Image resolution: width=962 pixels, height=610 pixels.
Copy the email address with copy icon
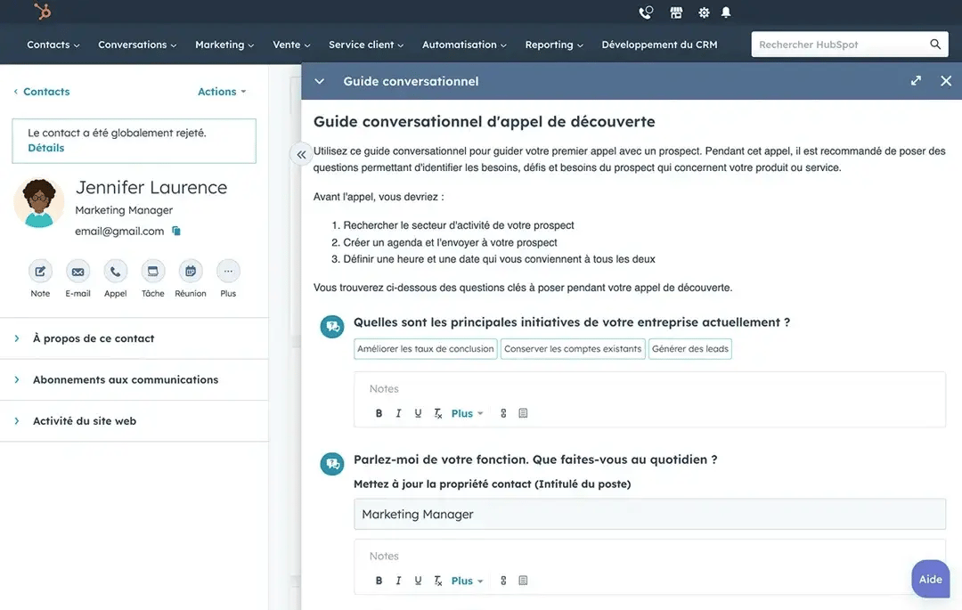click(176, 232)
